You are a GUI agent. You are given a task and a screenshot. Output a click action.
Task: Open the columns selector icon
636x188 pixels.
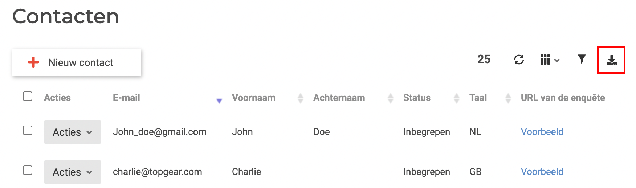coord(550,60)
